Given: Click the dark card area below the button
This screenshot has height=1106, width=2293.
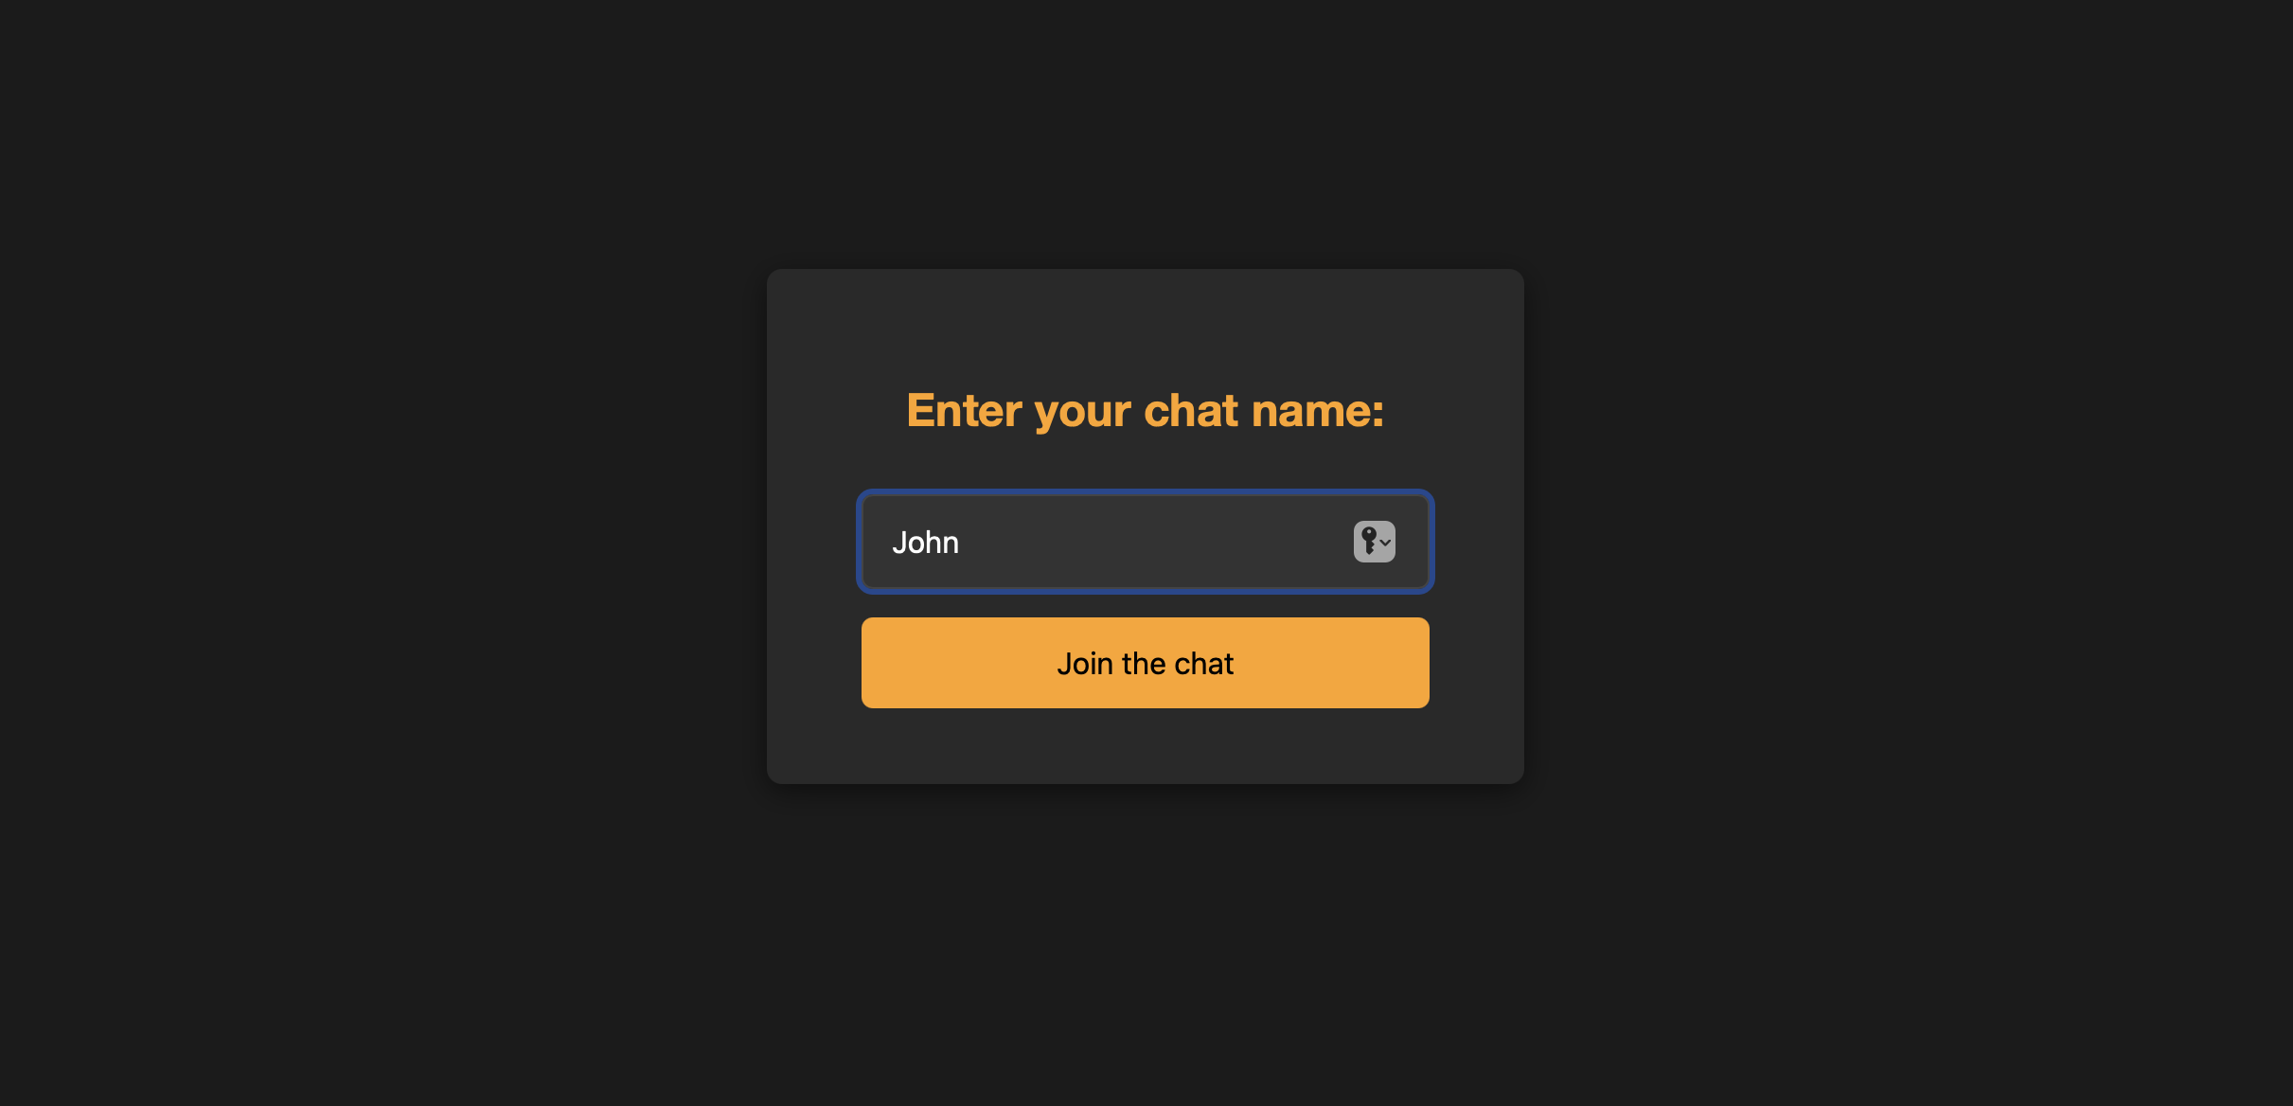Looking at the screenshot, I should coord(1145,746).
